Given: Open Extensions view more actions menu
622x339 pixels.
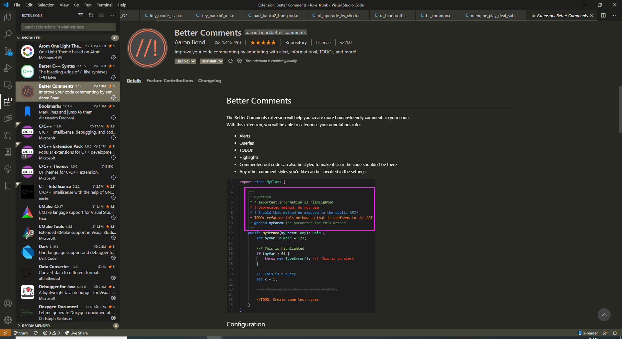Looking at the screenshot, I should (112, 15).
